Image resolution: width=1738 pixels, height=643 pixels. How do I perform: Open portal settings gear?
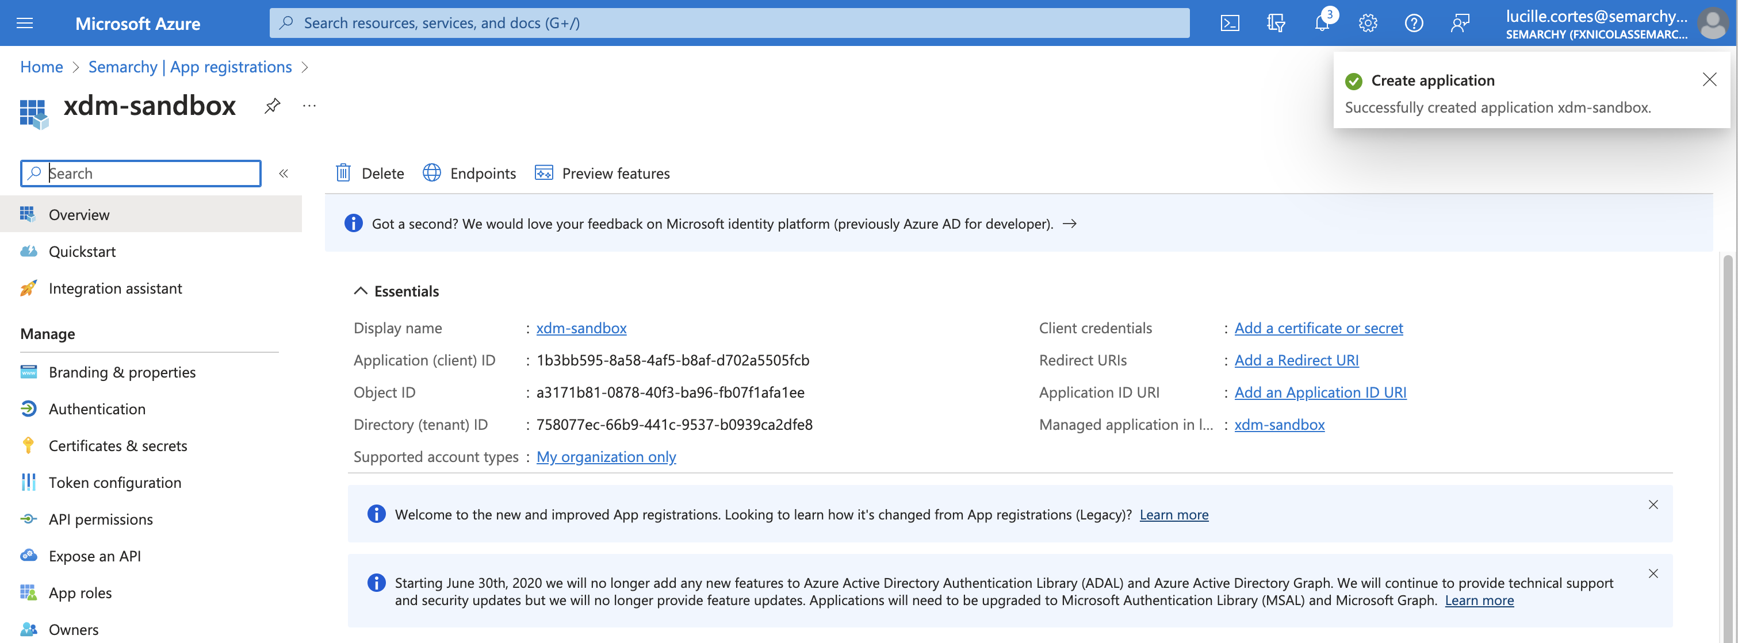coord(1367,24)
